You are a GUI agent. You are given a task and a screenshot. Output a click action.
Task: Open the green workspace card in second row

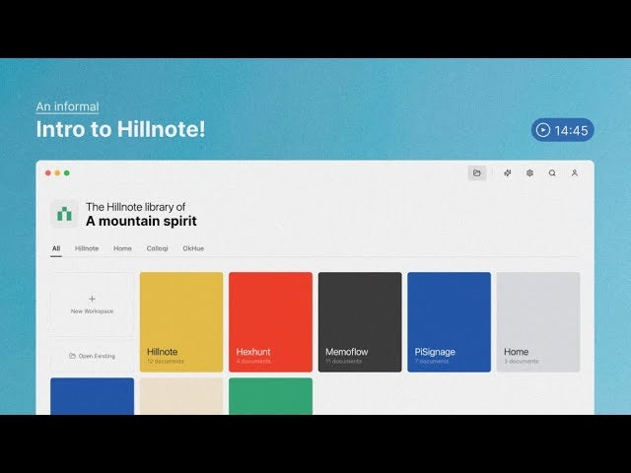[x=270, y=396]
